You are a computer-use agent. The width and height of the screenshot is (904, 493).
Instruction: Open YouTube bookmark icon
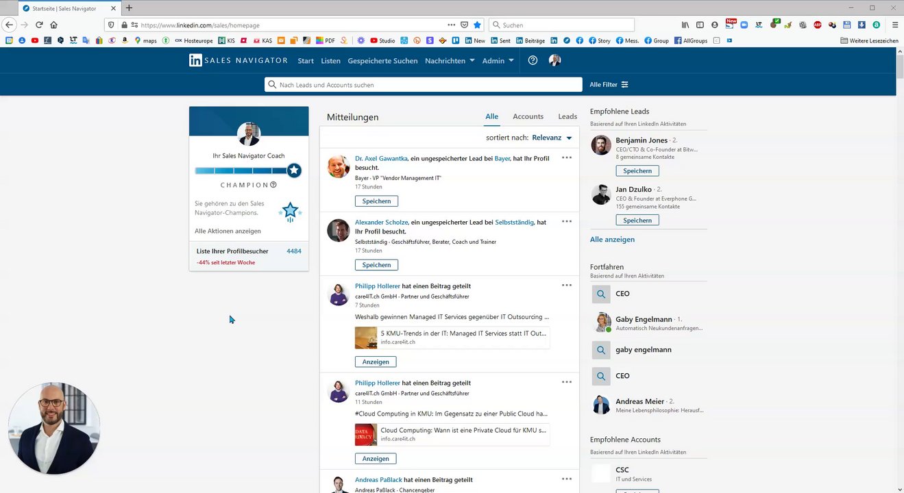coord(35,40)
